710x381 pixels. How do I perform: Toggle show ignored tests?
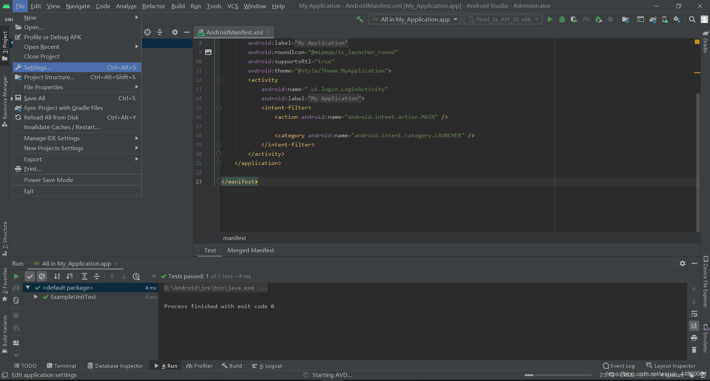tap(42, 276)
